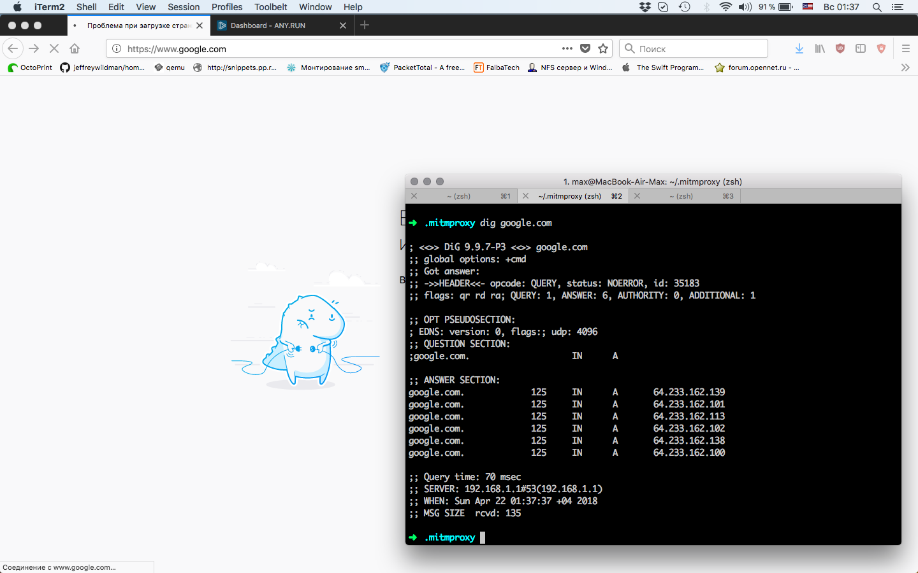Screen dimensions: 918x573
Task: Open the iTerm2 application menu
Action: 49,7
